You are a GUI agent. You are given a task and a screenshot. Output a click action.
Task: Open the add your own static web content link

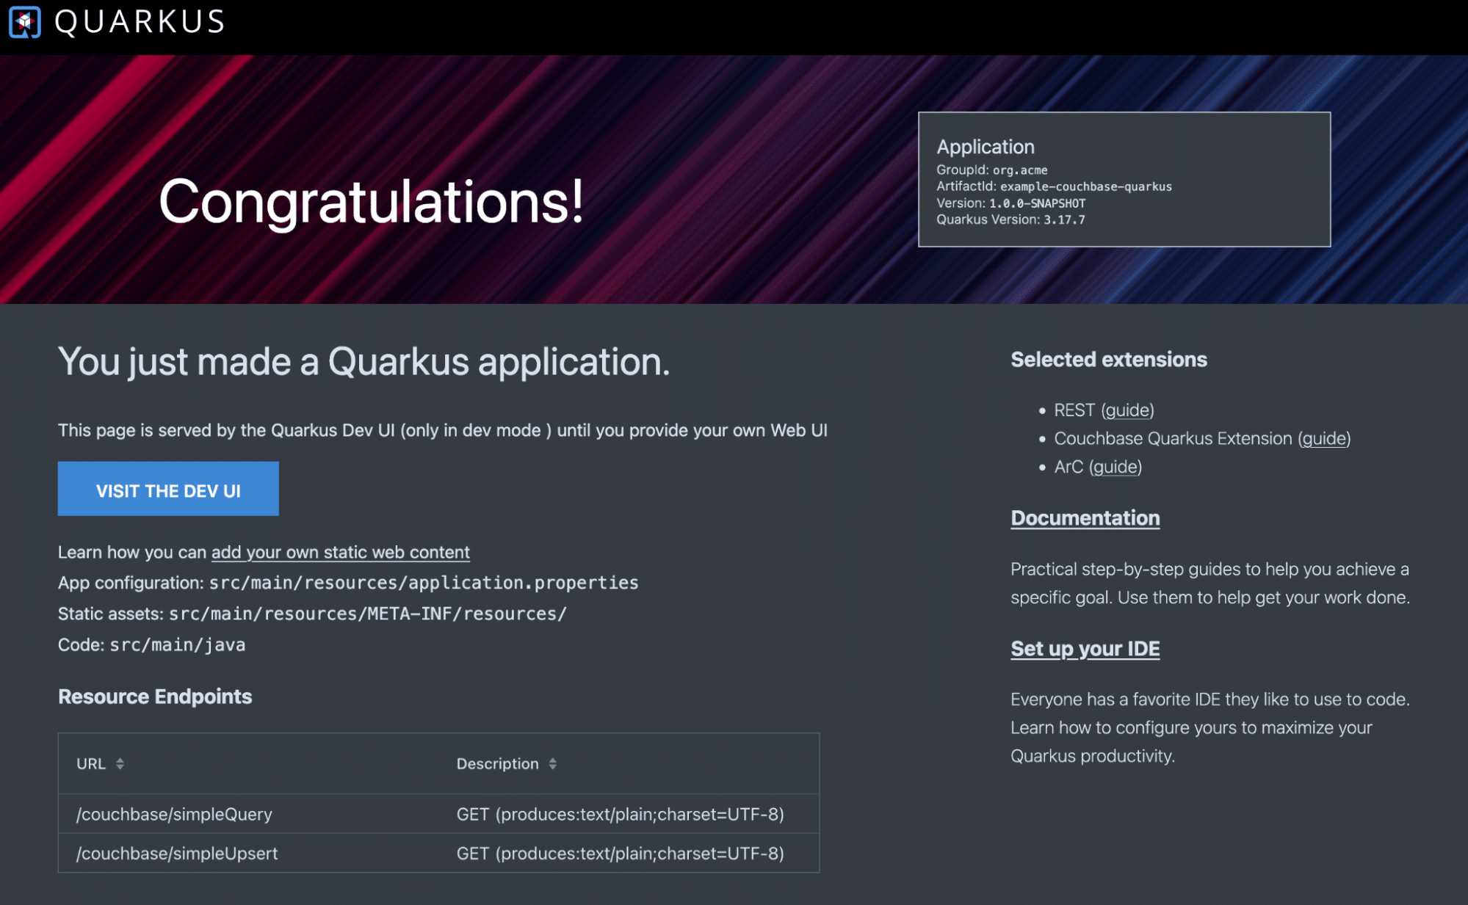click(340, 552)
